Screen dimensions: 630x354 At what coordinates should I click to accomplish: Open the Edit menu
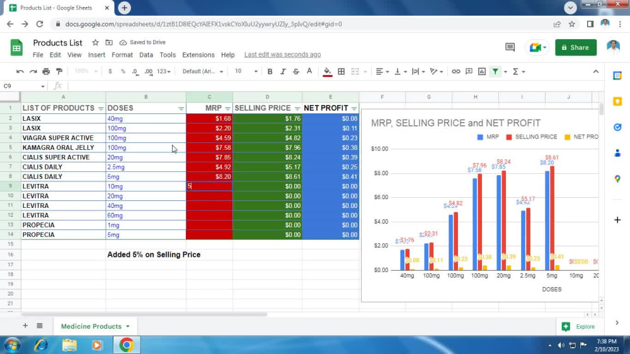coord(55,55)
